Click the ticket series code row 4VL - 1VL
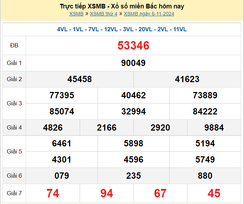 point(122,29)
